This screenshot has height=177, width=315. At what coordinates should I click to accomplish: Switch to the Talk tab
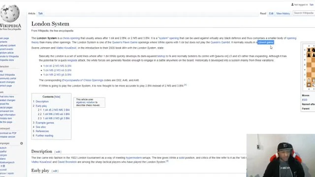click(40, 13)
